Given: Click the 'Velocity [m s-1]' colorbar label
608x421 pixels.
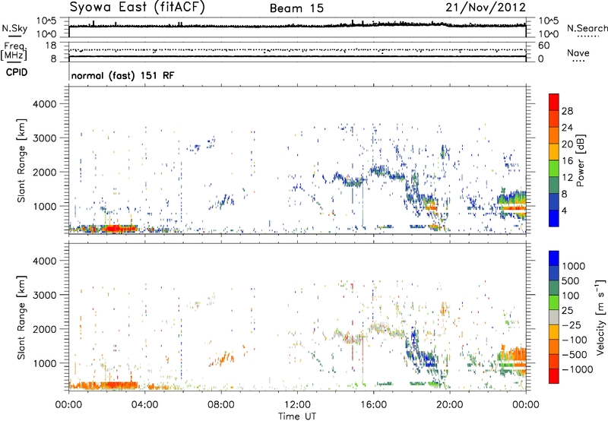Looking at the screenshot, I should coord(600,317).
